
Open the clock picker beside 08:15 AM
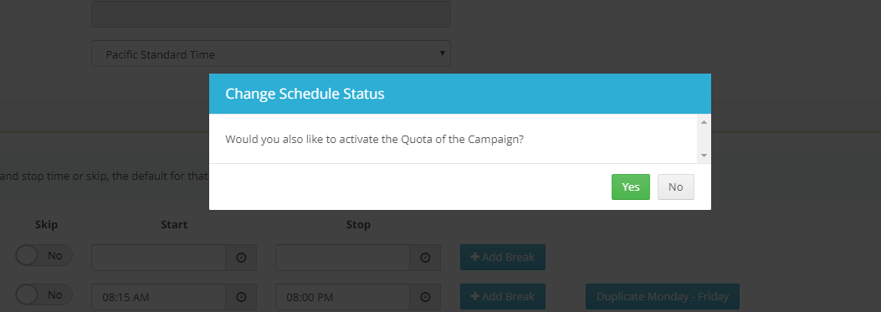tap(242, 297)
